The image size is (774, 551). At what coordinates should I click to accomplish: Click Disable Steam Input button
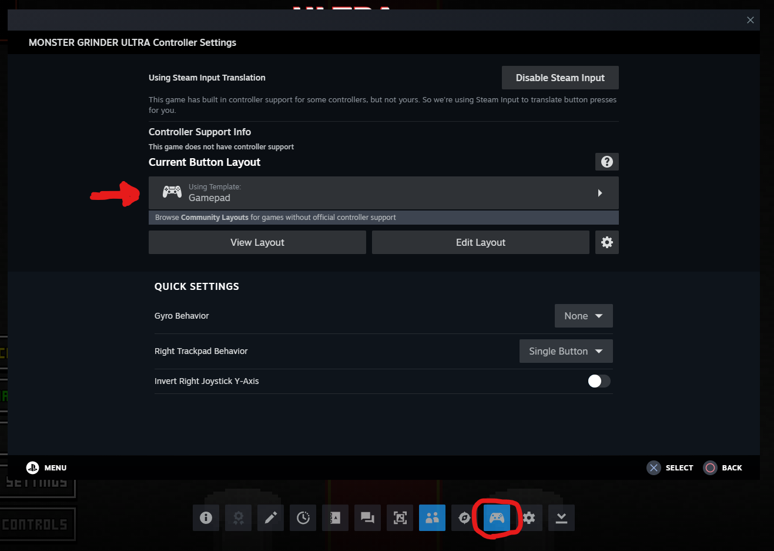(560, 78)
